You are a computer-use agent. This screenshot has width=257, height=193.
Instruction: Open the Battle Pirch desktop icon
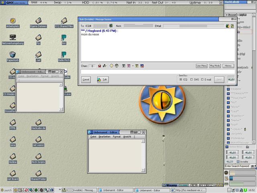pos(64,55)
